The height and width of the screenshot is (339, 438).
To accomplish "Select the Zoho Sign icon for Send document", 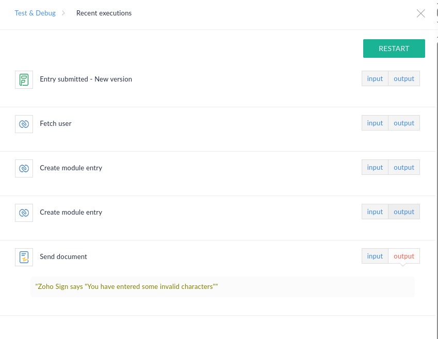I will (24, 257).
